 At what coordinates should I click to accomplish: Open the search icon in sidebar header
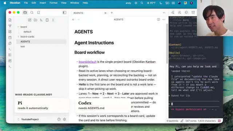coord(32,13)
